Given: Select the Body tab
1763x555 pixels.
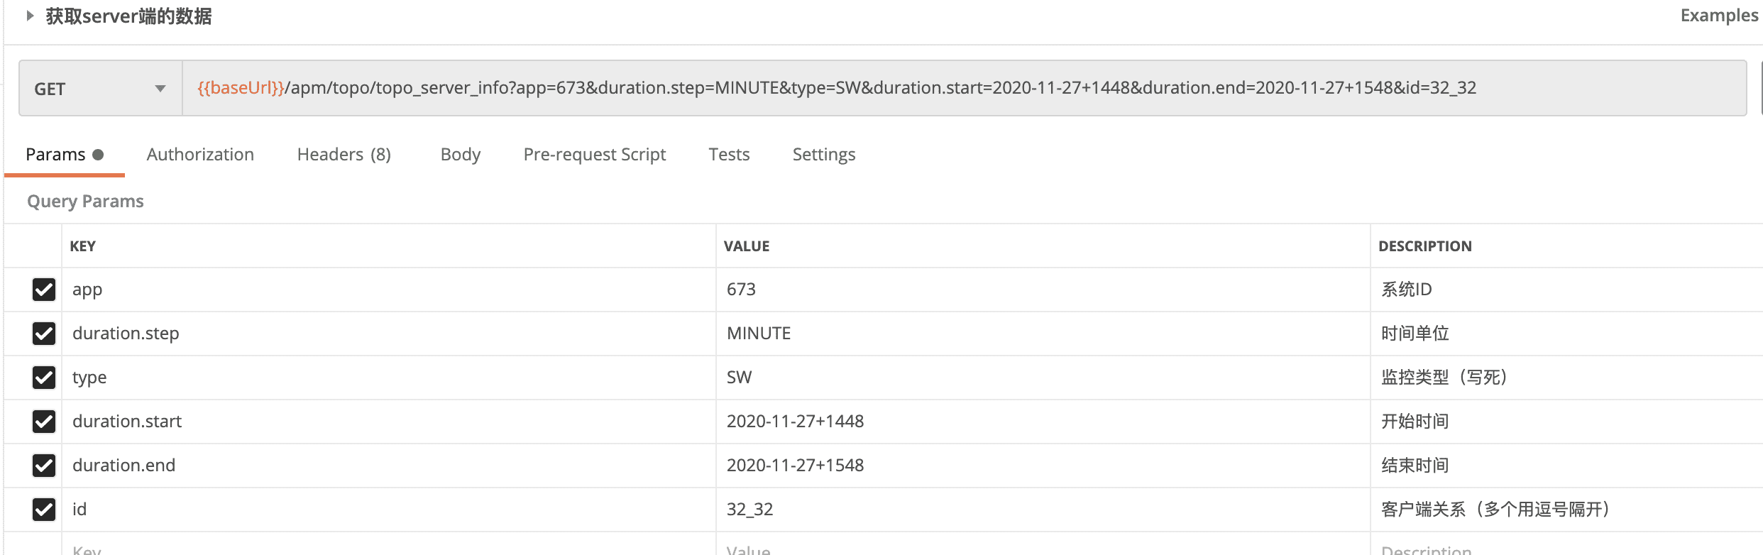Looking at the screenshot, I should tap(460, 155).
